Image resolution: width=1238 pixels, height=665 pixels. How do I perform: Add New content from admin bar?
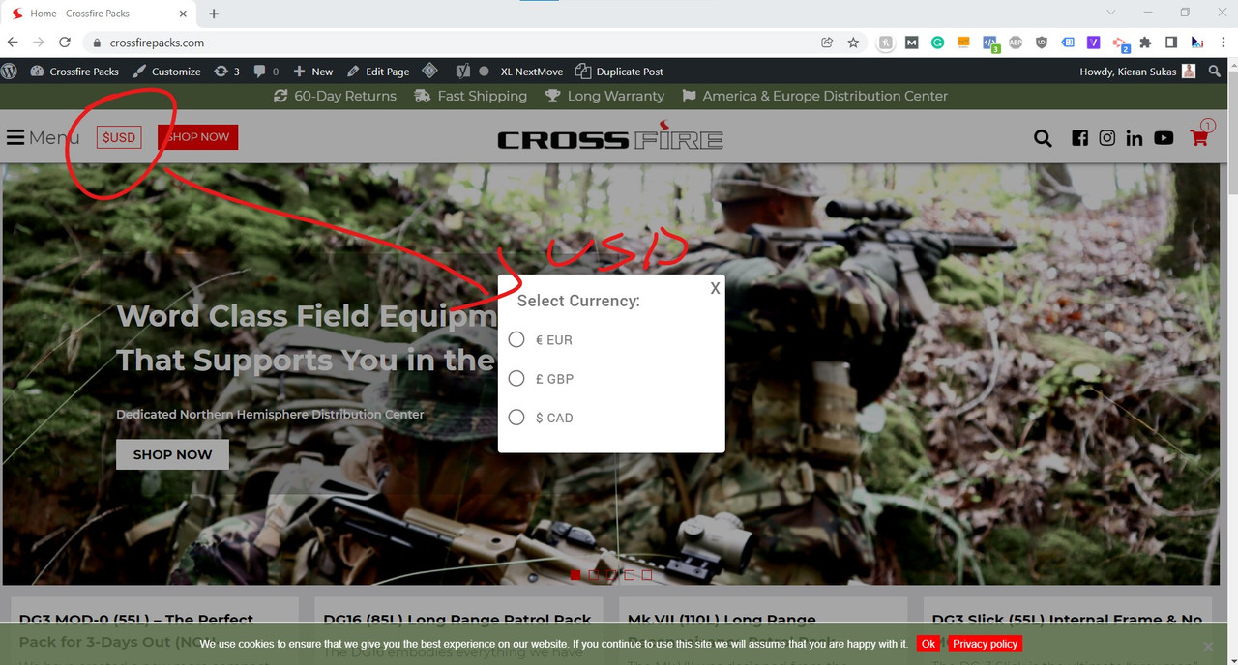point(312,72)
